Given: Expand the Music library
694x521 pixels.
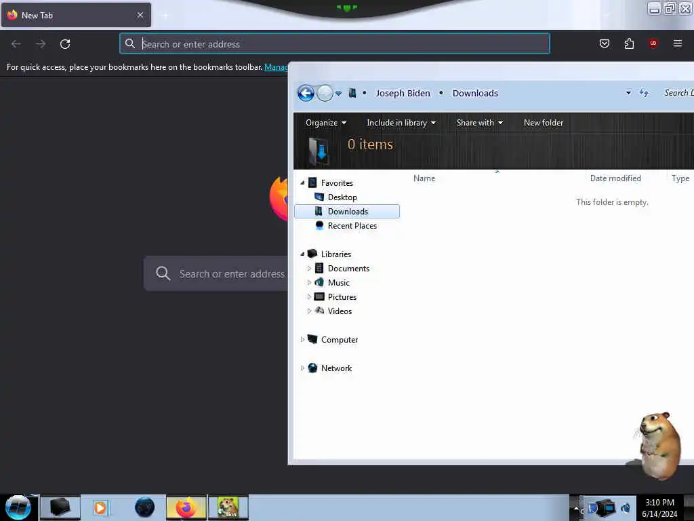Looking at the screenshot, I should (309, 282).
